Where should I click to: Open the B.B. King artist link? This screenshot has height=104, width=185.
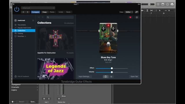click(x=108, y=60)
